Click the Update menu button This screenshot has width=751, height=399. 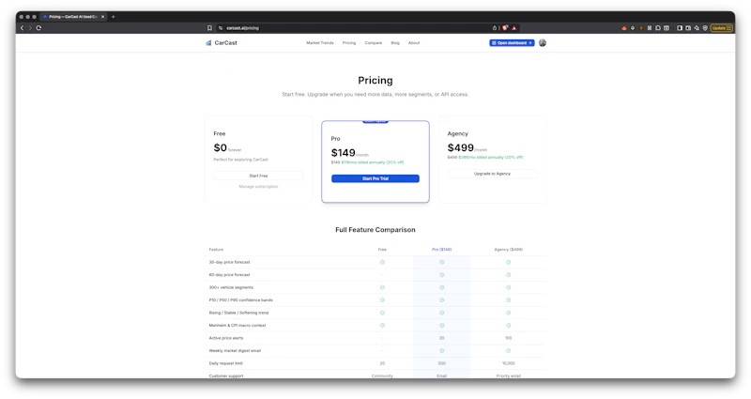click(721, 28)
